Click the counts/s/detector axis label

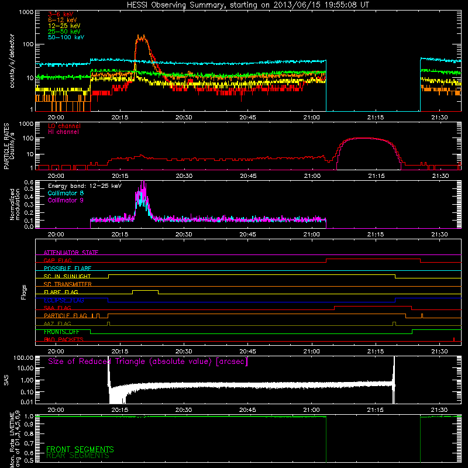[12, 61]
